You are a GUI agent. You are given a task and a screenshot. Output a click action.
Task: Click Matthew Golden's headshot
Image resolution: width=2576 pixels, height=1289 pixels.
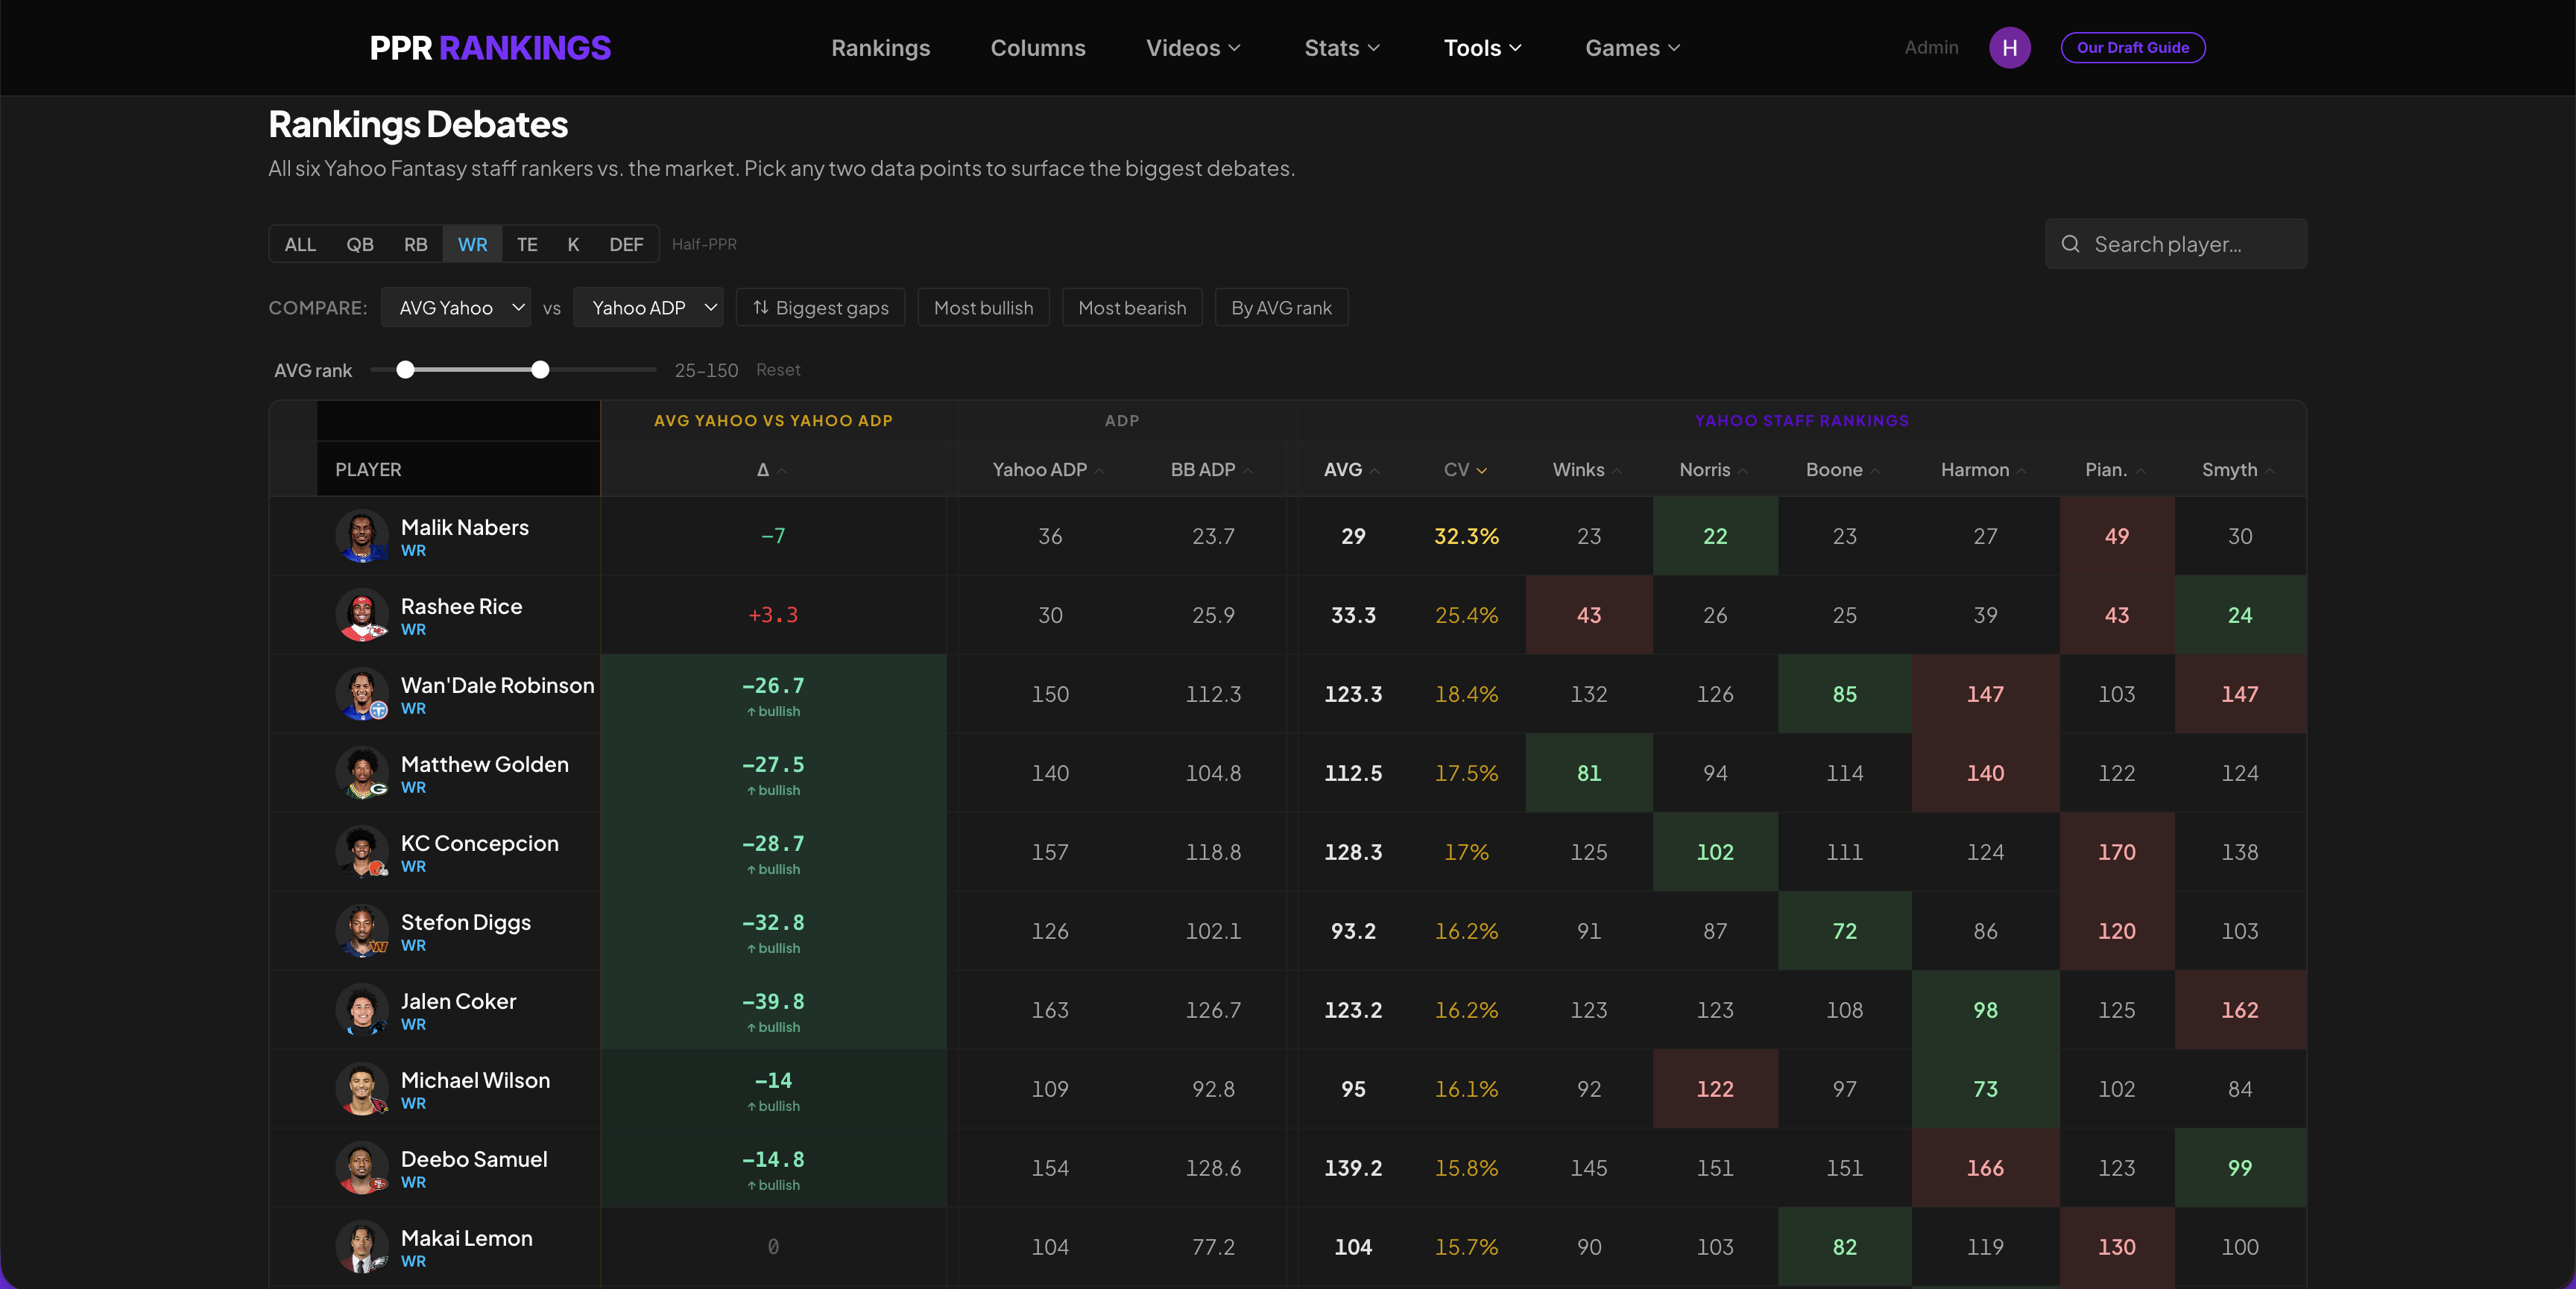tap(362, 773)
